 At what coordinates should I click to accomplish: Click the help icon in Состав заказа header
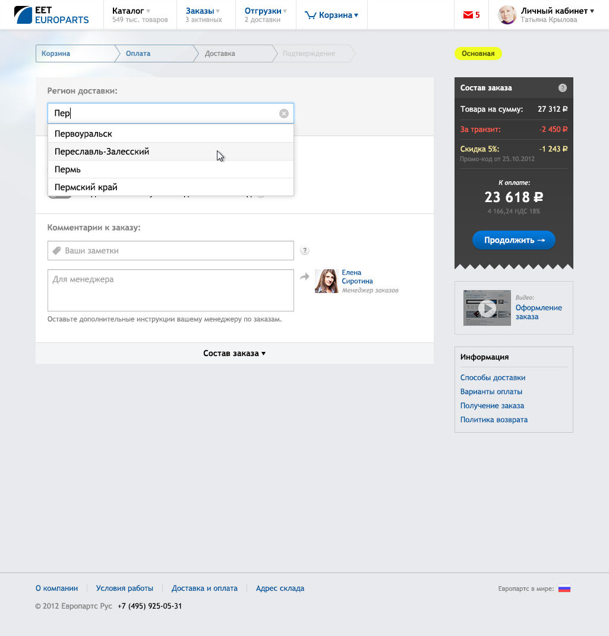[x=562, y=88]
